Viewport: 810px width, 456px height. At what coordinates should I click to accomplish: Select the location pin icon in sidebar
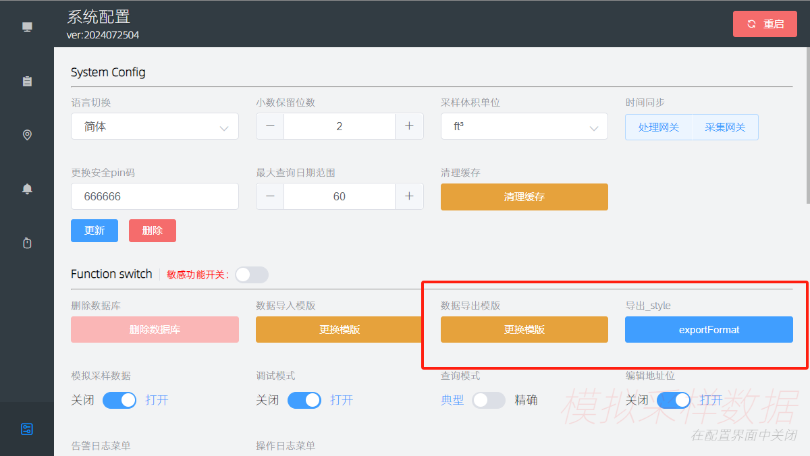tap(27, 134)
